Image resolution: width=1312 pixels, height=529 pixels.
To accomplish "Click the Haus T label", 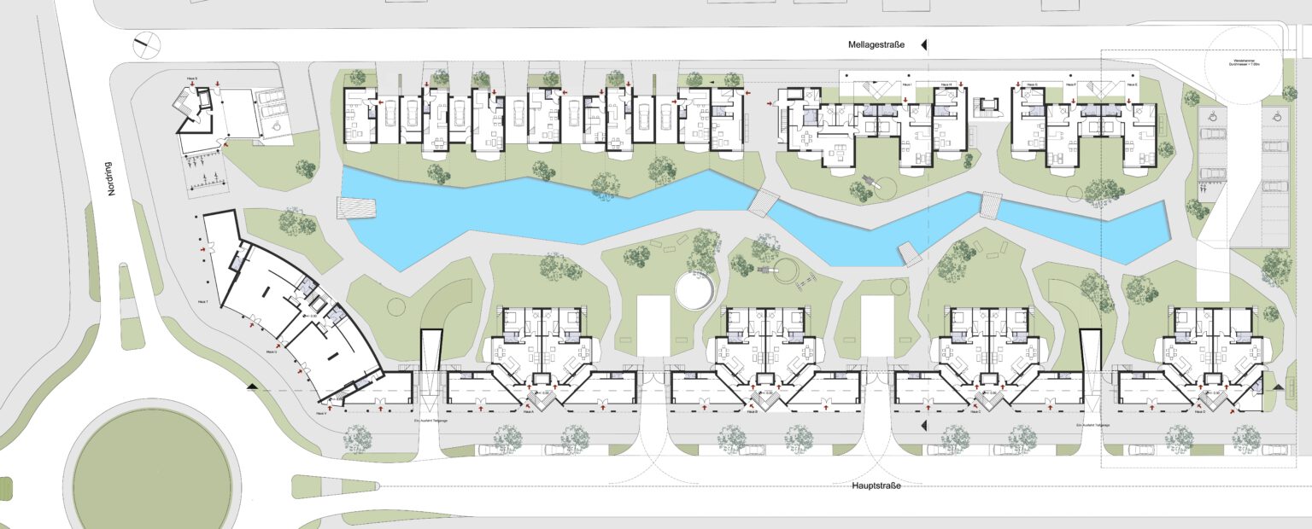I will [203, 302].
